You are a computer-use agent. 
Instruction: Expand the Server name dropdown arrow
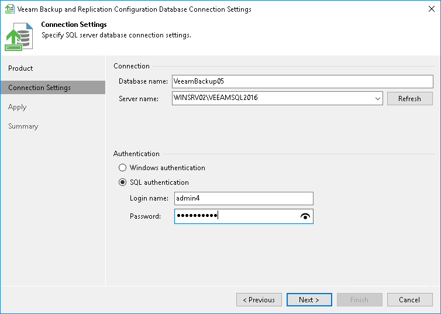click(x=378, y=99)
